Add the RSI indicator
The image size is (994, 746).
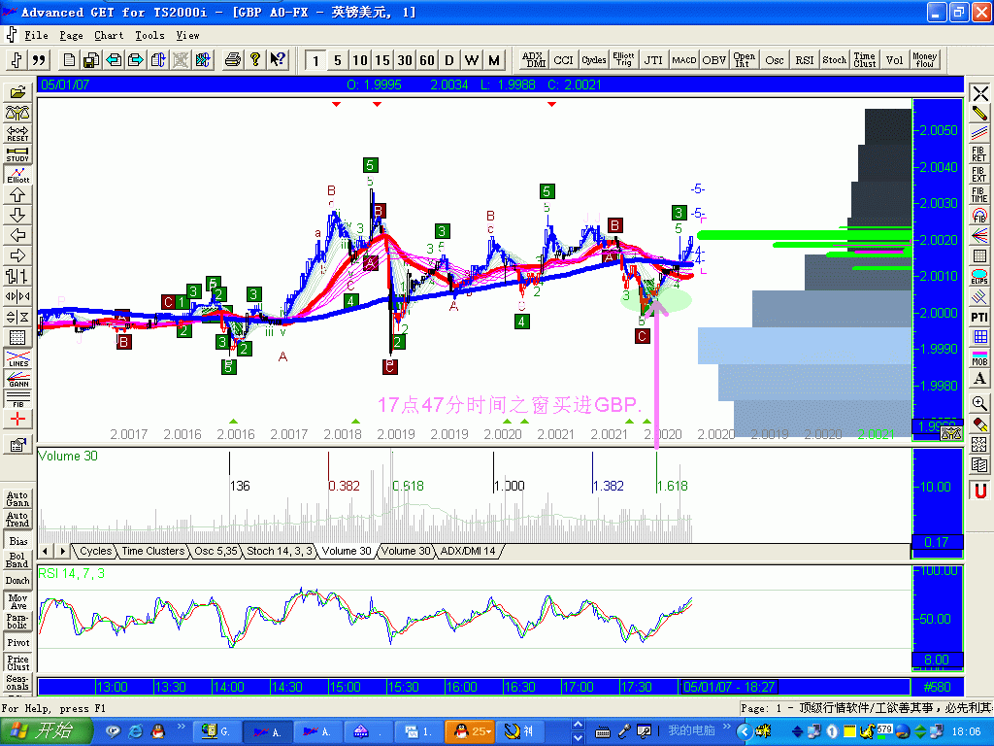(804, 60)
